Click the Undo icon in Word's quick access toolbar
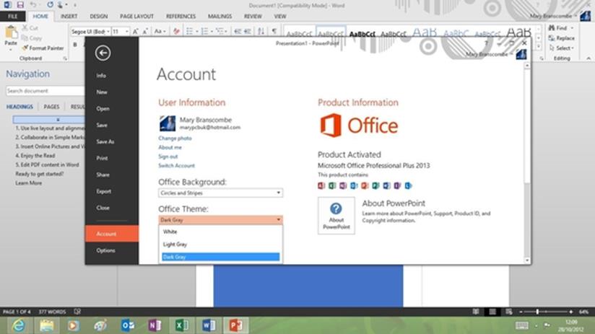The height and width of the screenshot is (334, 595). click(33, 5)
